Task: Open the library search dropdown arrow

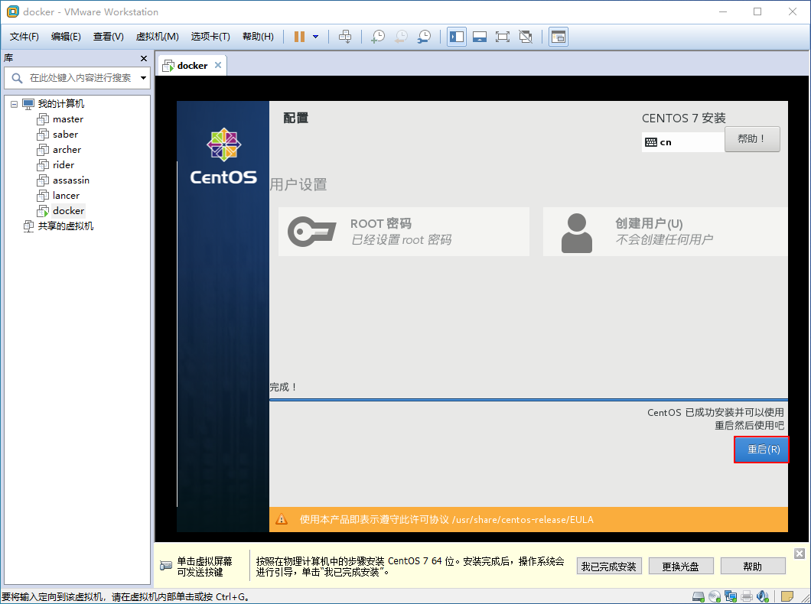Action: click(x=142, y=77)
